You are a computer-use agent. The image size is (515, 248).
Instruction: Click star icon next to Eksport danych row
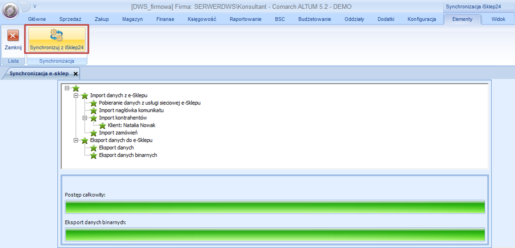[x=93, y=148]
